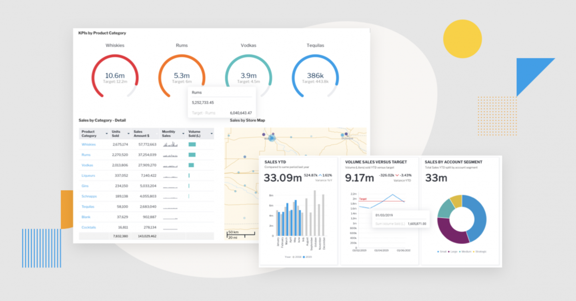Click the Rums volume sold bar
Viewport: 576px width, 301px height.
coord(192,155)
